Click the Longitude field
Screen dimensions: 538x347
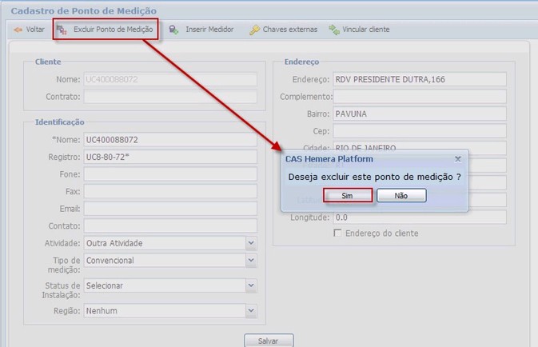(x=419, y=217)
